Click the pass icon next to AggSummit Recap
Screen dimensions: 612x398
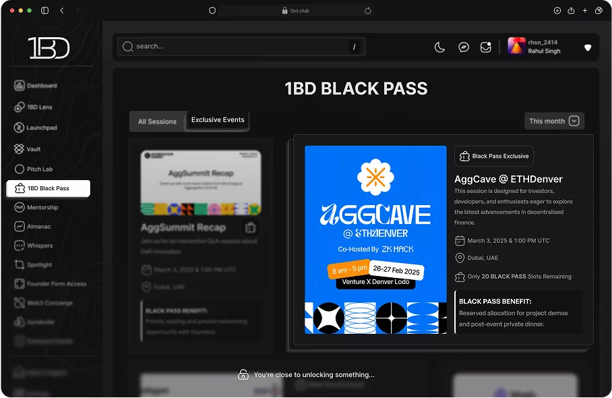pos(251,227)
